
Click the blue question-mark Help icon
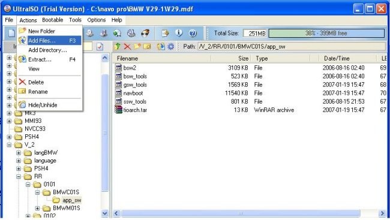click(x=193, y=33)
